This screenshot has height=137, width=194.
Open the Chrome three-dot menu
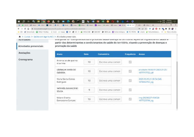[176, 29]
